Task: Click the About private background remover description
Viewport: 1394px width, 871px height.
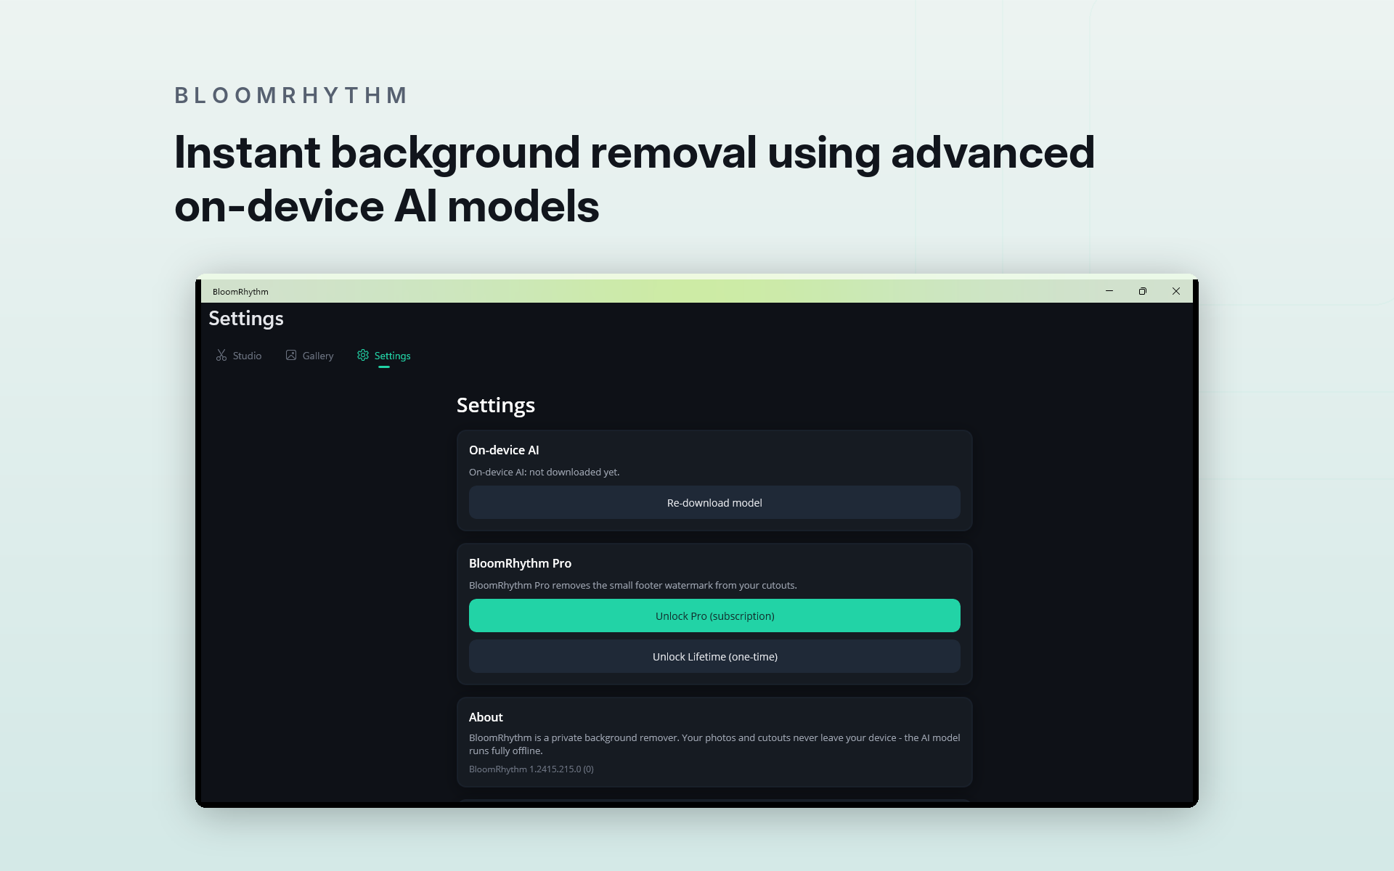Action: pyautogui.click(x=714, y=744)
